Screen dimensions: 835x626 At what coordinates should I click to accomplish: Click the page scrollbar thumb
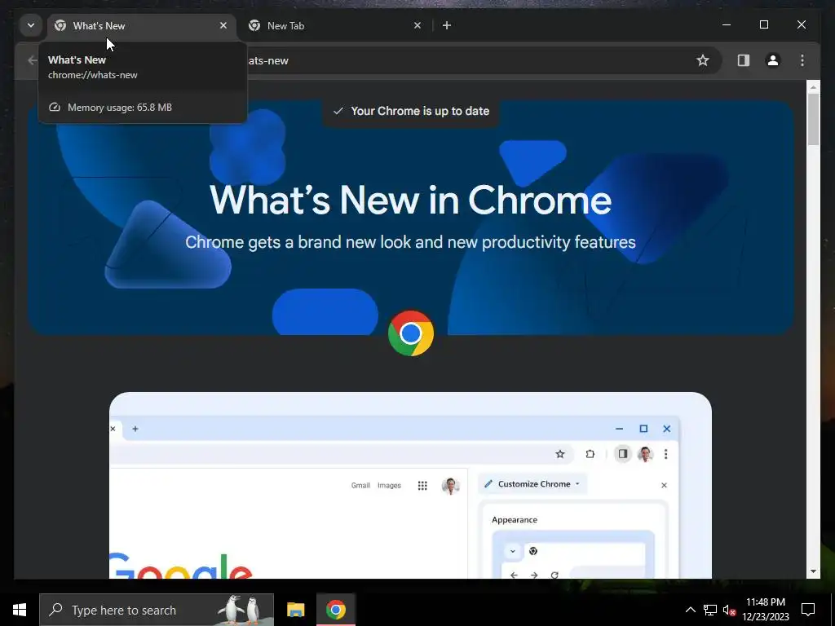(x=813, y=119)
